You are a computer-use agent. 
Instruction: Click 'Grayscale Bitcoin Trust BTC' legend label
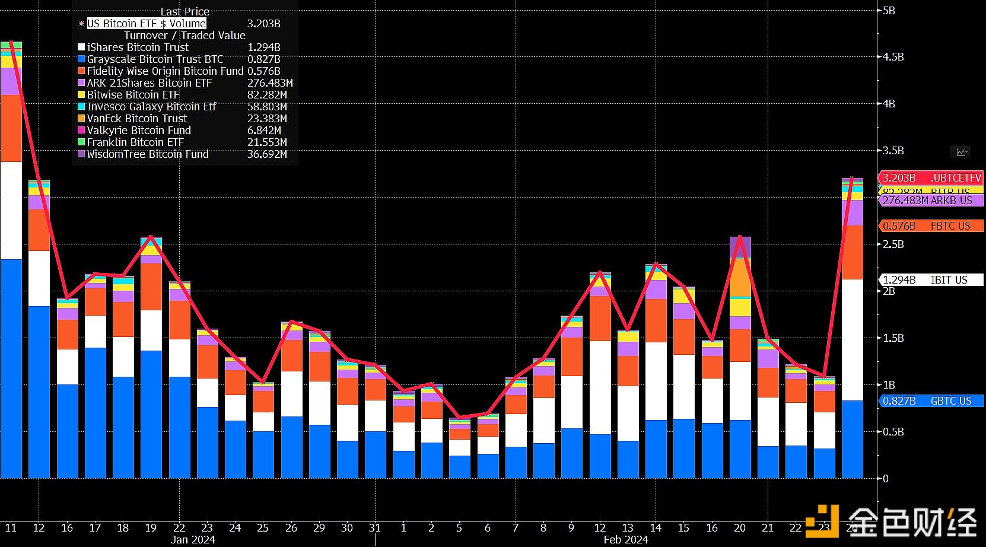click(155, 59)
